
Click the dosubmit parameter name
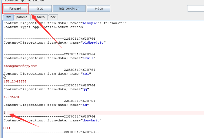pyautogui.click(x=91, y=120)
